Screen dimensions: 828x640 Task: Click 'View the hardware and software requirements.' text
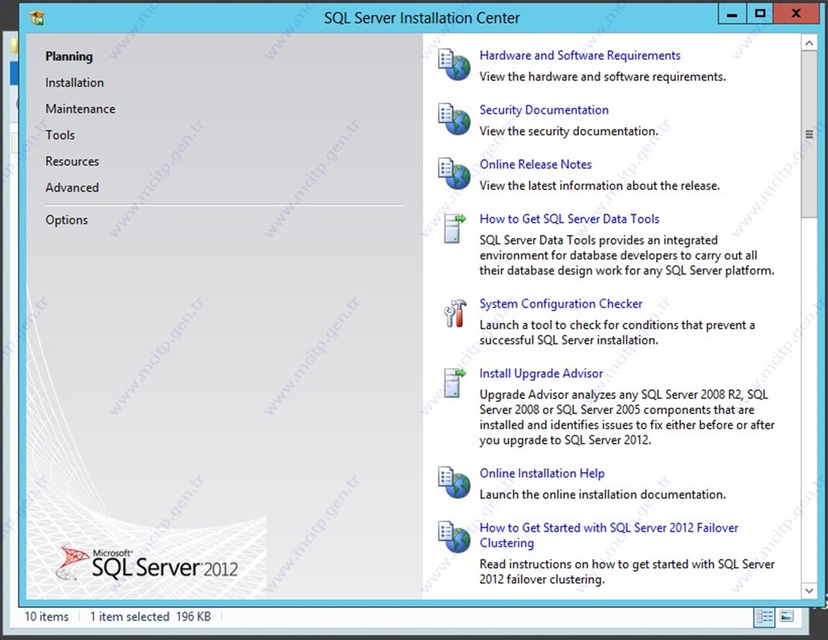click(603, 77)
